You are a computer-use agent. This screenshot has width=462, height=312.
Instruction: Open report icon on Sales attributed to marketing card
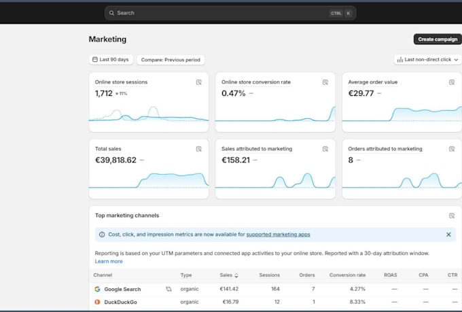coord(325,149)
